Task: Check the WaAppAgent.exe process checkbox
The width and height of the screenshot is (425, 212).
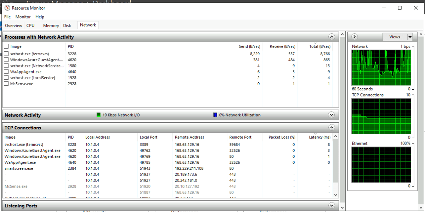Action: click(6, 72)
